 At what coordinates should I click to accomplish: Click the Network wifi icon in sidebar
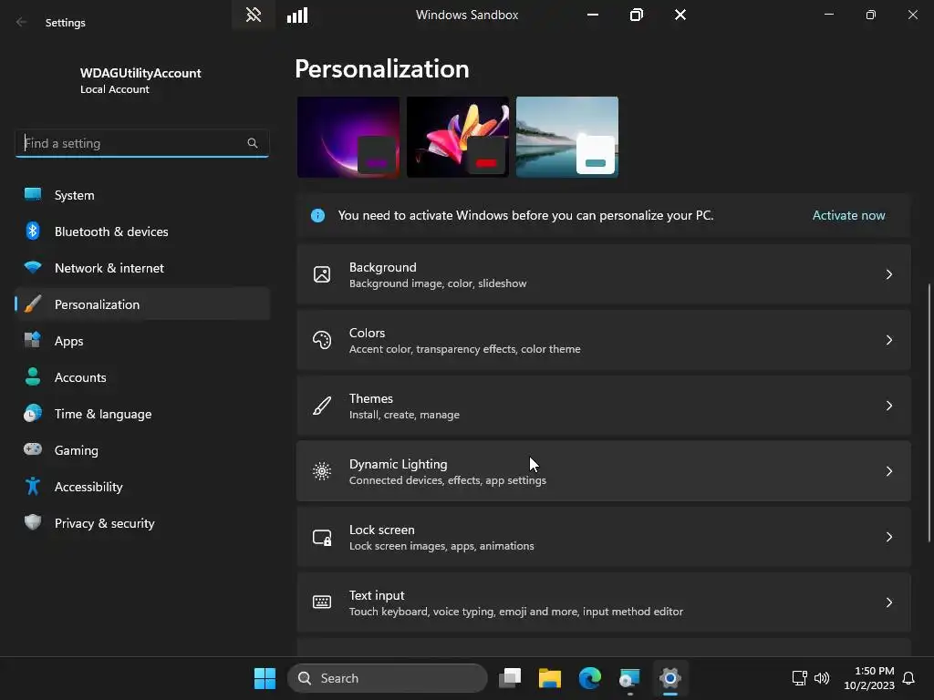coord(33,268)
